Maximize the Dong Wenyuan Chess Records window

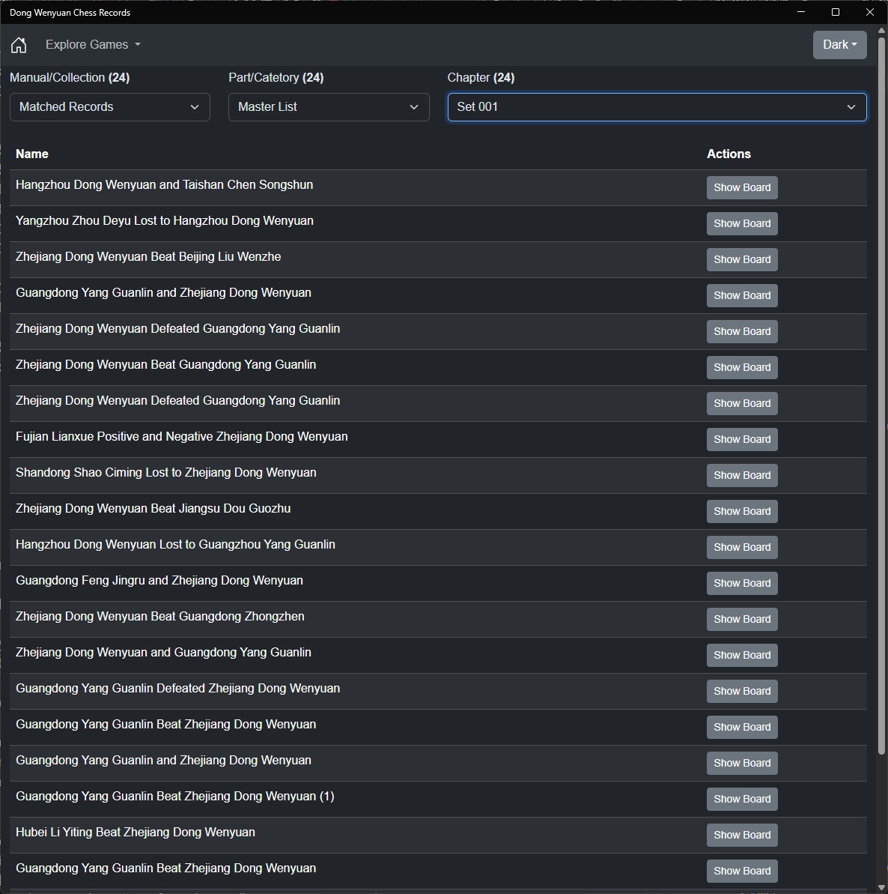point(836,12)
